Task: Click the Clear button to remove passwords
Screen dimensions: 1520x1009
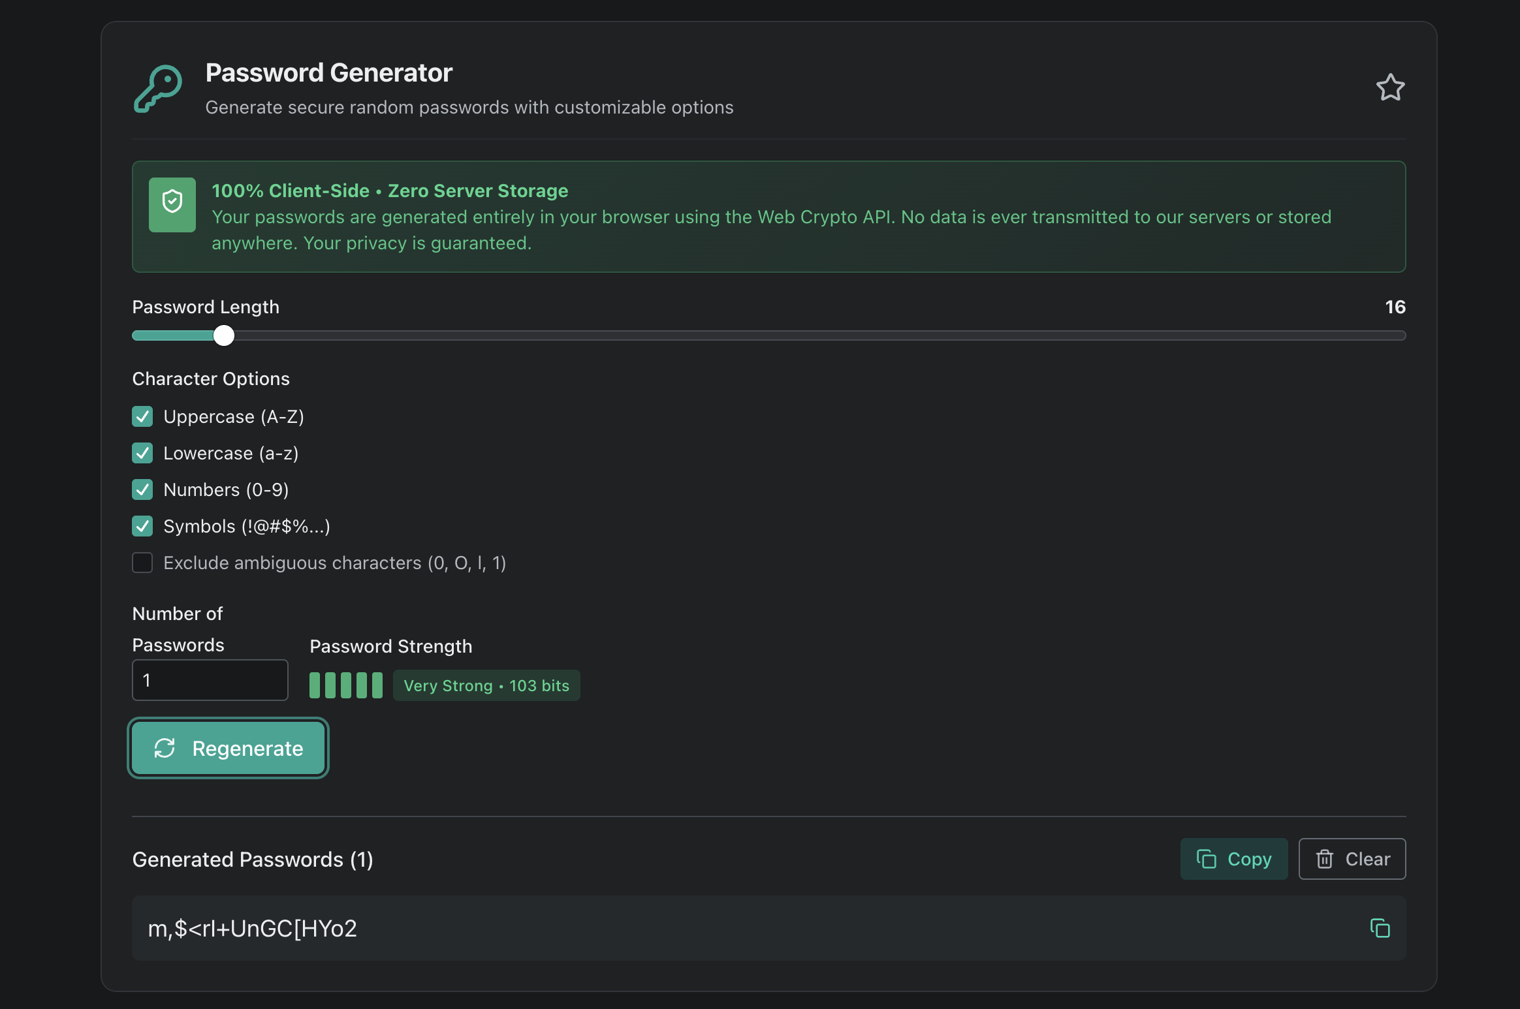Action: pos(1352,859)
